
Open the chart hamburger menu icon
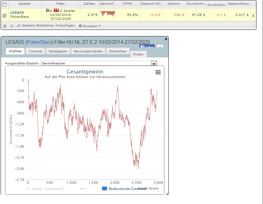coord(158,72)
